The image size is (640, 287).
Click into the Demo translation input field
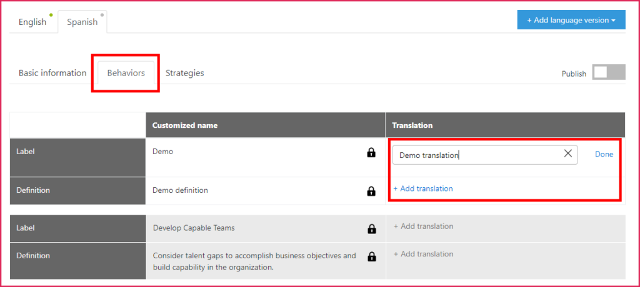click(475, 155)
